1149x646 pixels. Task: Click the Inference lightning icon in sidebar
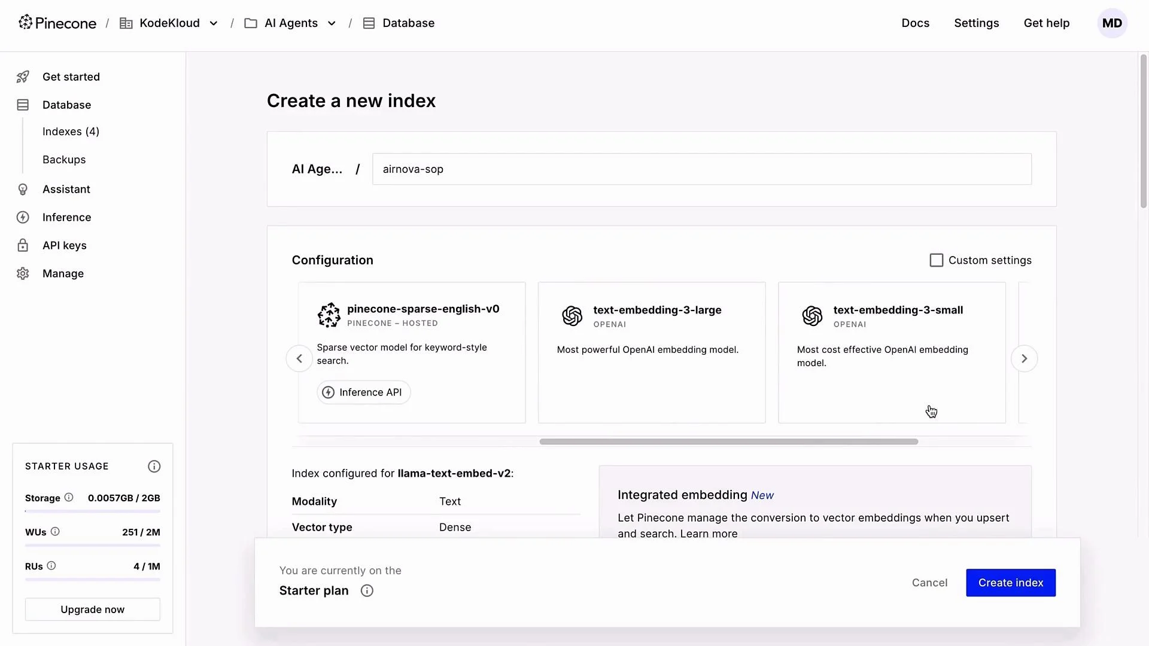pyautogui.click(x=23, y=217)
